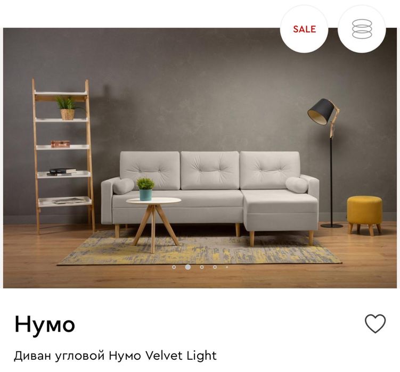This screenshot has height=372, width=400.
Task: Click the potted plant on the coffee table
Action: [x=145, y=189]
